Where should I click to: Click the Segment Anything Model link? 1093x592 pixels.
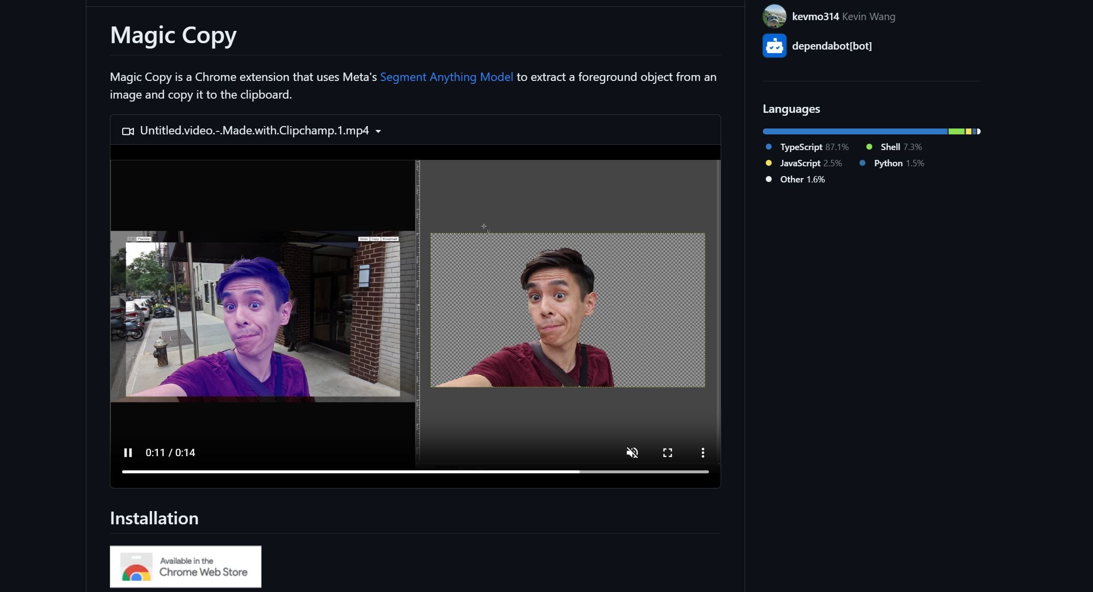(x=446, y=77)
